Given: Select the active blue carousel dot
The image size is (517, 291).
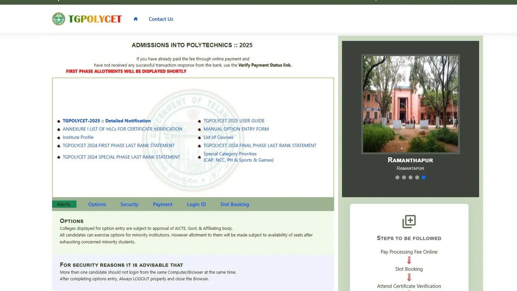Looking at the screenshot, I should pos(423,177).
